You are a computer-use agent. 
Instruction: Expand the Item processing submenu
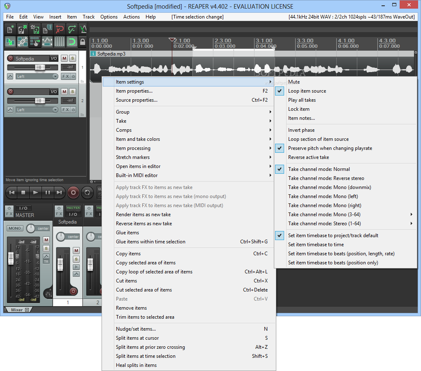pyautogui.click(x=188, y=148)
